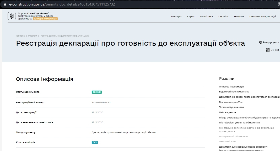
Task: Open the Новини menu item
Action: (239, 17)
